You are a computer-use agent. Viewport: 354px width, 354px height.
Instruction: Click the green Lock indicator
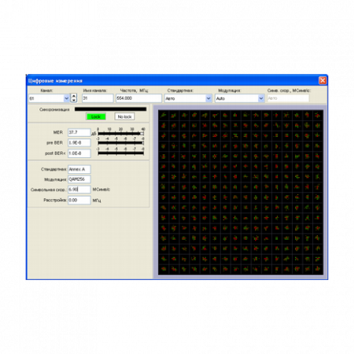tap(96, 116)
